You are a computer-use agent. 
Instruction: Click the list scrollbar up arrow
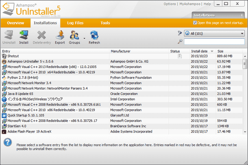pyautogui.click(x=245, y=56)
